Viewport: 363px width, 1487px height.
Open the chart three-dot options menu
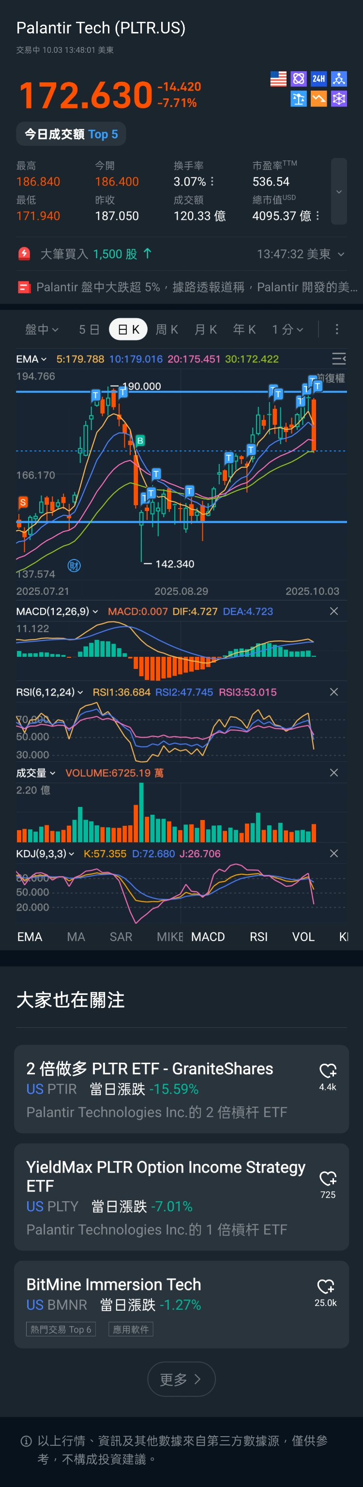tap(337, 329)
